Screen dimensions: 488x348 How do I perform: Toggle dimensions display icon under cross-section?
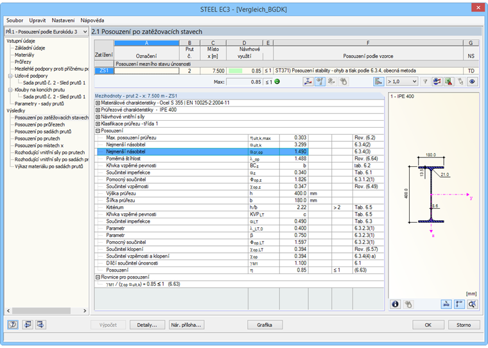point(448,304)
